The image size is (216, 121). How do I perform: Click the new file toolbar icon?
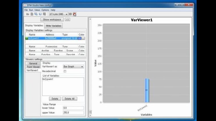tap(32, 14)
